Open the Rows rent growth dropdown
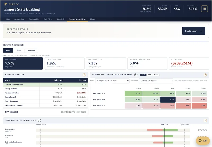 point(112,81)
